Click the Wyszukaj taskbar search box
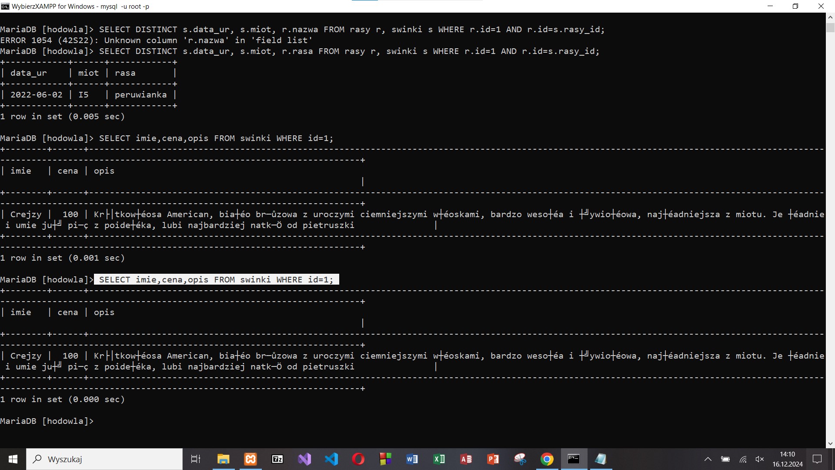Image resolution: width=835 pixels, height=470 pixels. [104, 459]
